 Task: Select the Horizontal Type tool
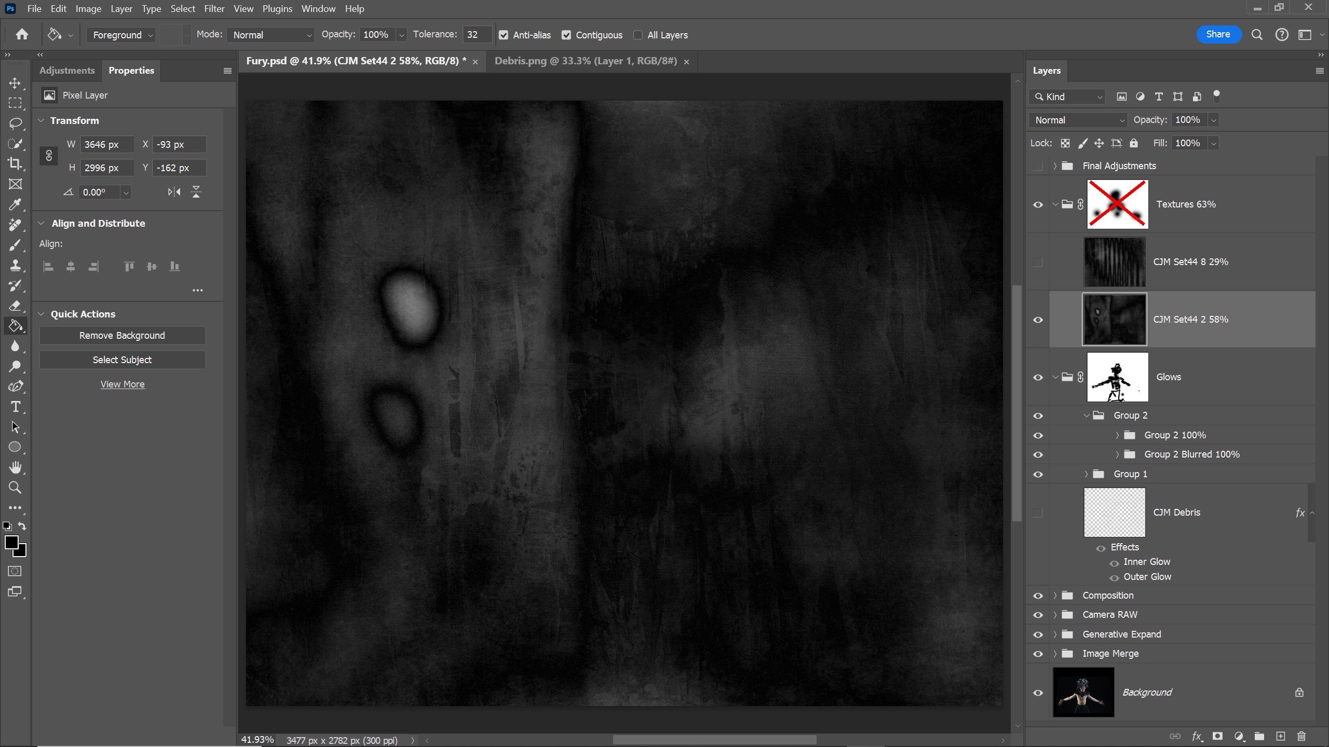[x=15, y=407]
